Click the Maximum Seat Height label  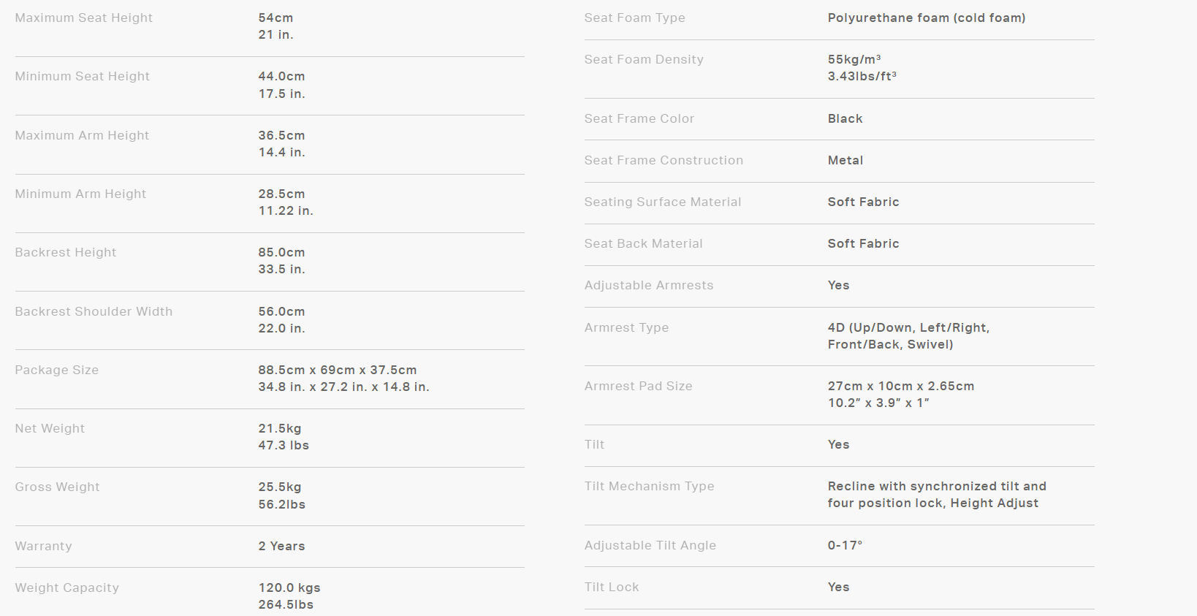point(83,18)
